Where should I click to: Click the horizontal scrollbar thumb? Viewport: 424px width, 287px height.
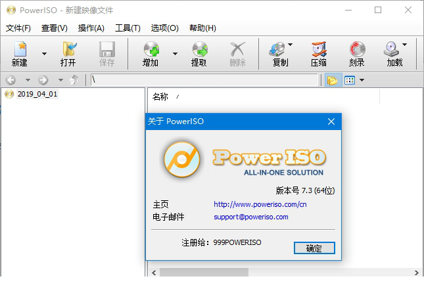(x=204, y=272)
